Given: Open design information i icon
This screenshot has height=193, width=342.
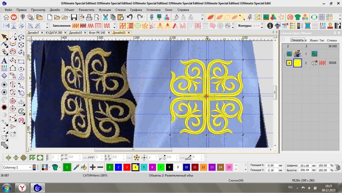Looking at the screenshot, I should (270, 26).
